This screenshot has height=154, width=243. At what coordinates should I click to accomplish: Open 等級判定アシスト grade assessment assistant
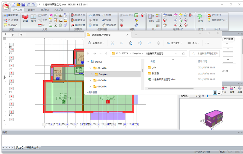[x=217, y=20]
